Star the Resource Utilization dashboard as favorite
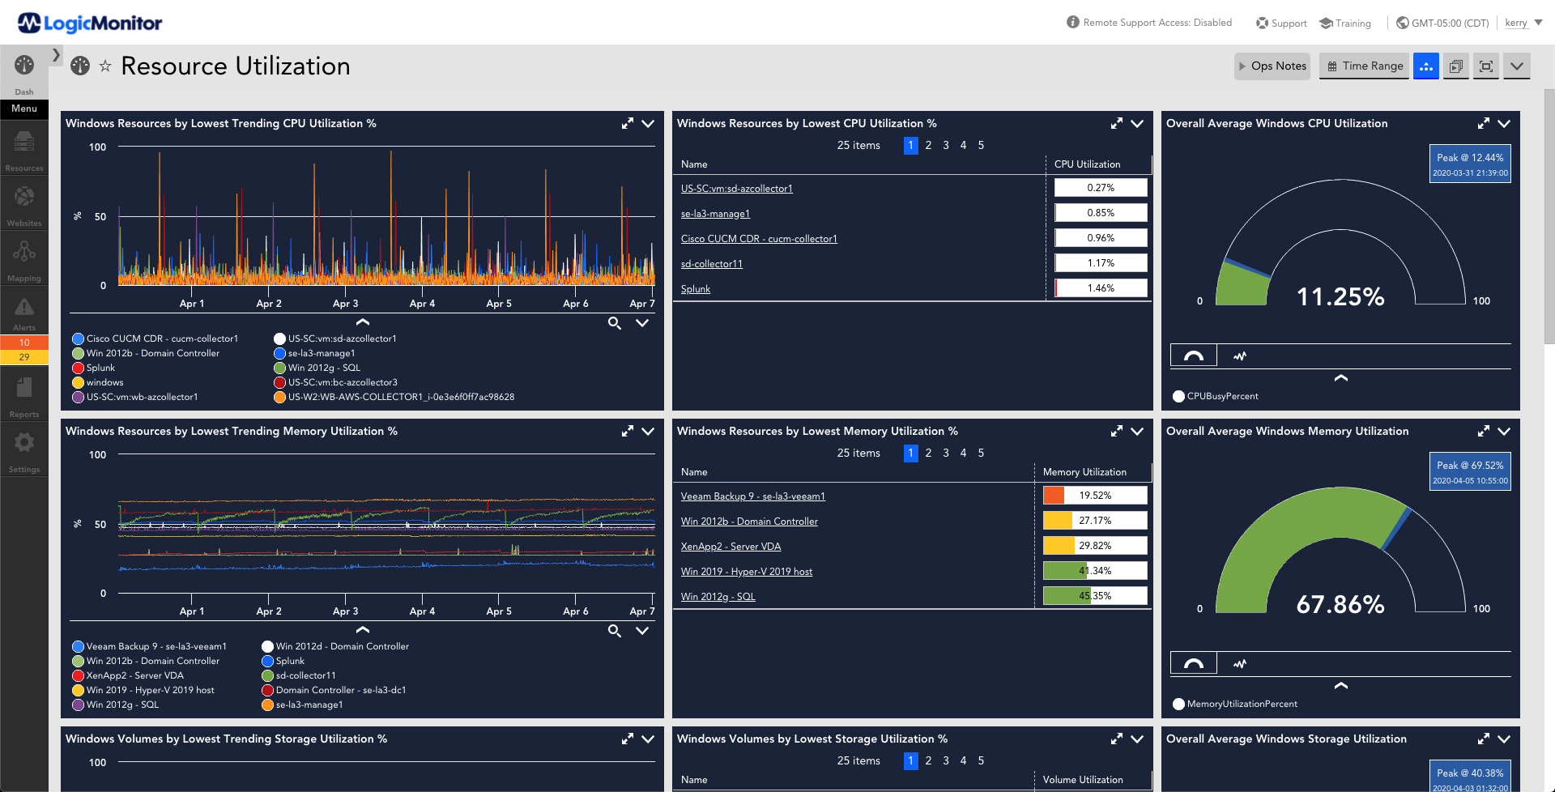 pos(105,66)
